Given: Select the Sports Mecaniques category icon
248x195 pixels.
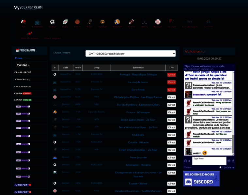Looking at the screenshot, I should click(29, 33).
